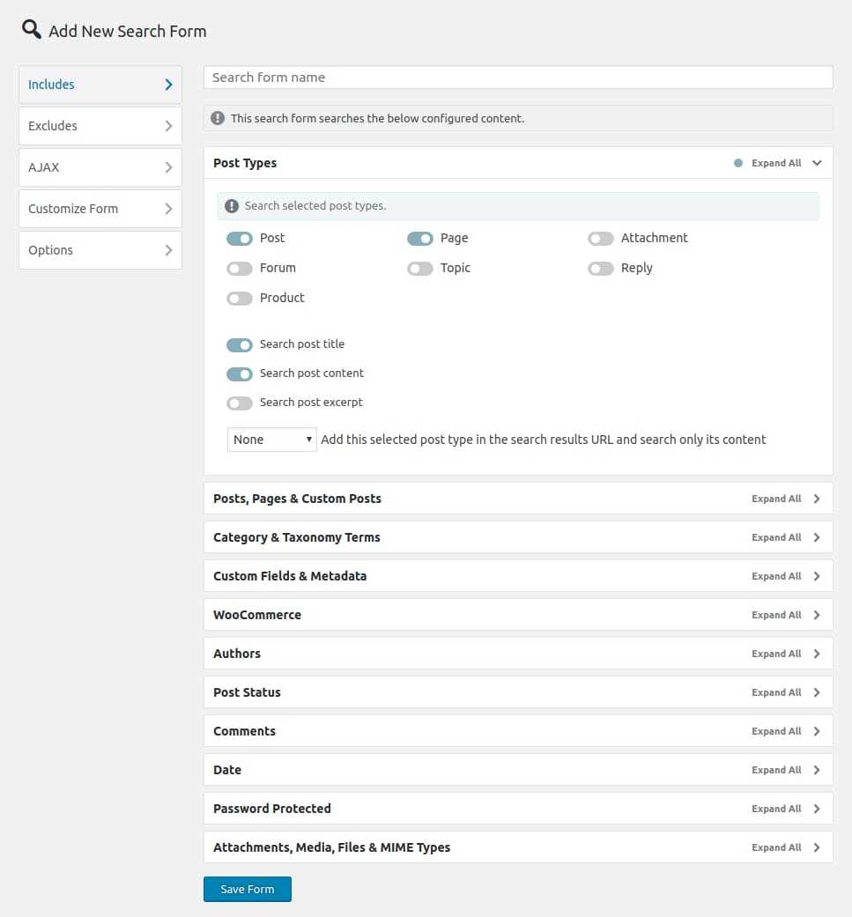Click the arrow icon on Excludes tab
The height and width of the screenshot is (917, 852).
tap(168, 126)
